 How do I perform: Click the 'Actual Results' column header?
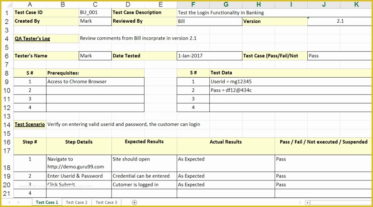226,146
